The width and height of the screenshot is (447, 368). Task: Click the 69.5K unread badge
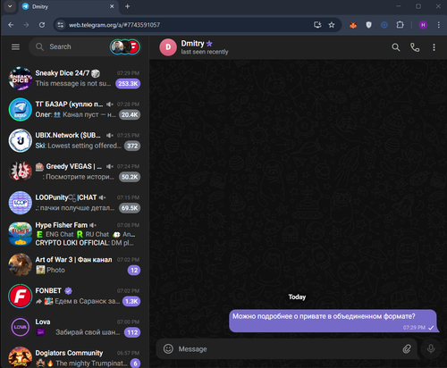click(x=130, y=208)
